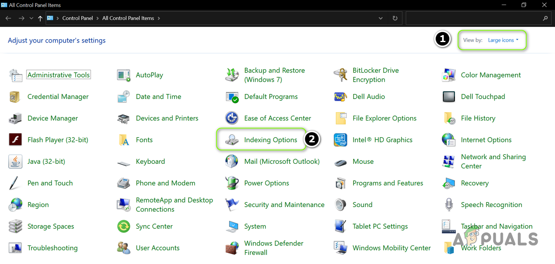Click the Intel HD Graphics icon
Screen dimensions: 555x264
pos(340,140)
